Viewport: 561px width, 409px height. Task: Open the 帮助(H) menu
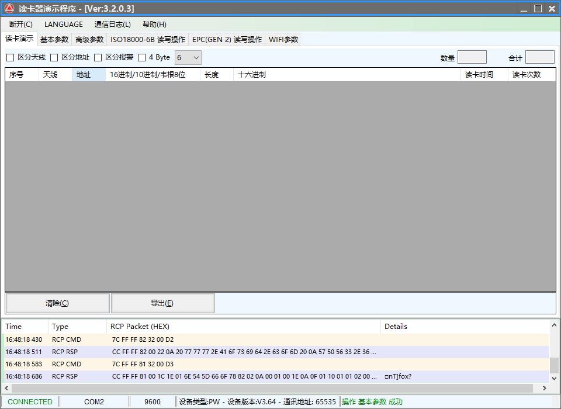[154, 25]
